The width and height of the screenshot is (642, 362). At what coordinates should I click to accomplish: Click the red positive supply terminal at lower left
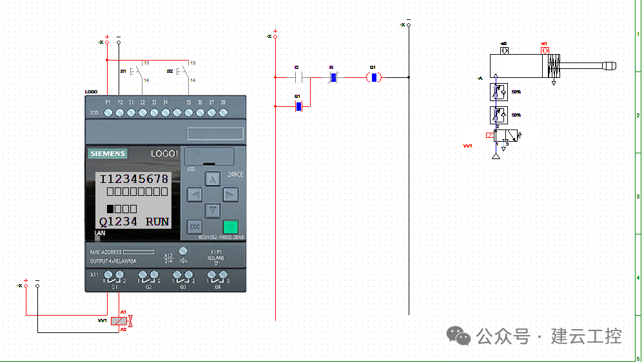click(x=26, y=286)
